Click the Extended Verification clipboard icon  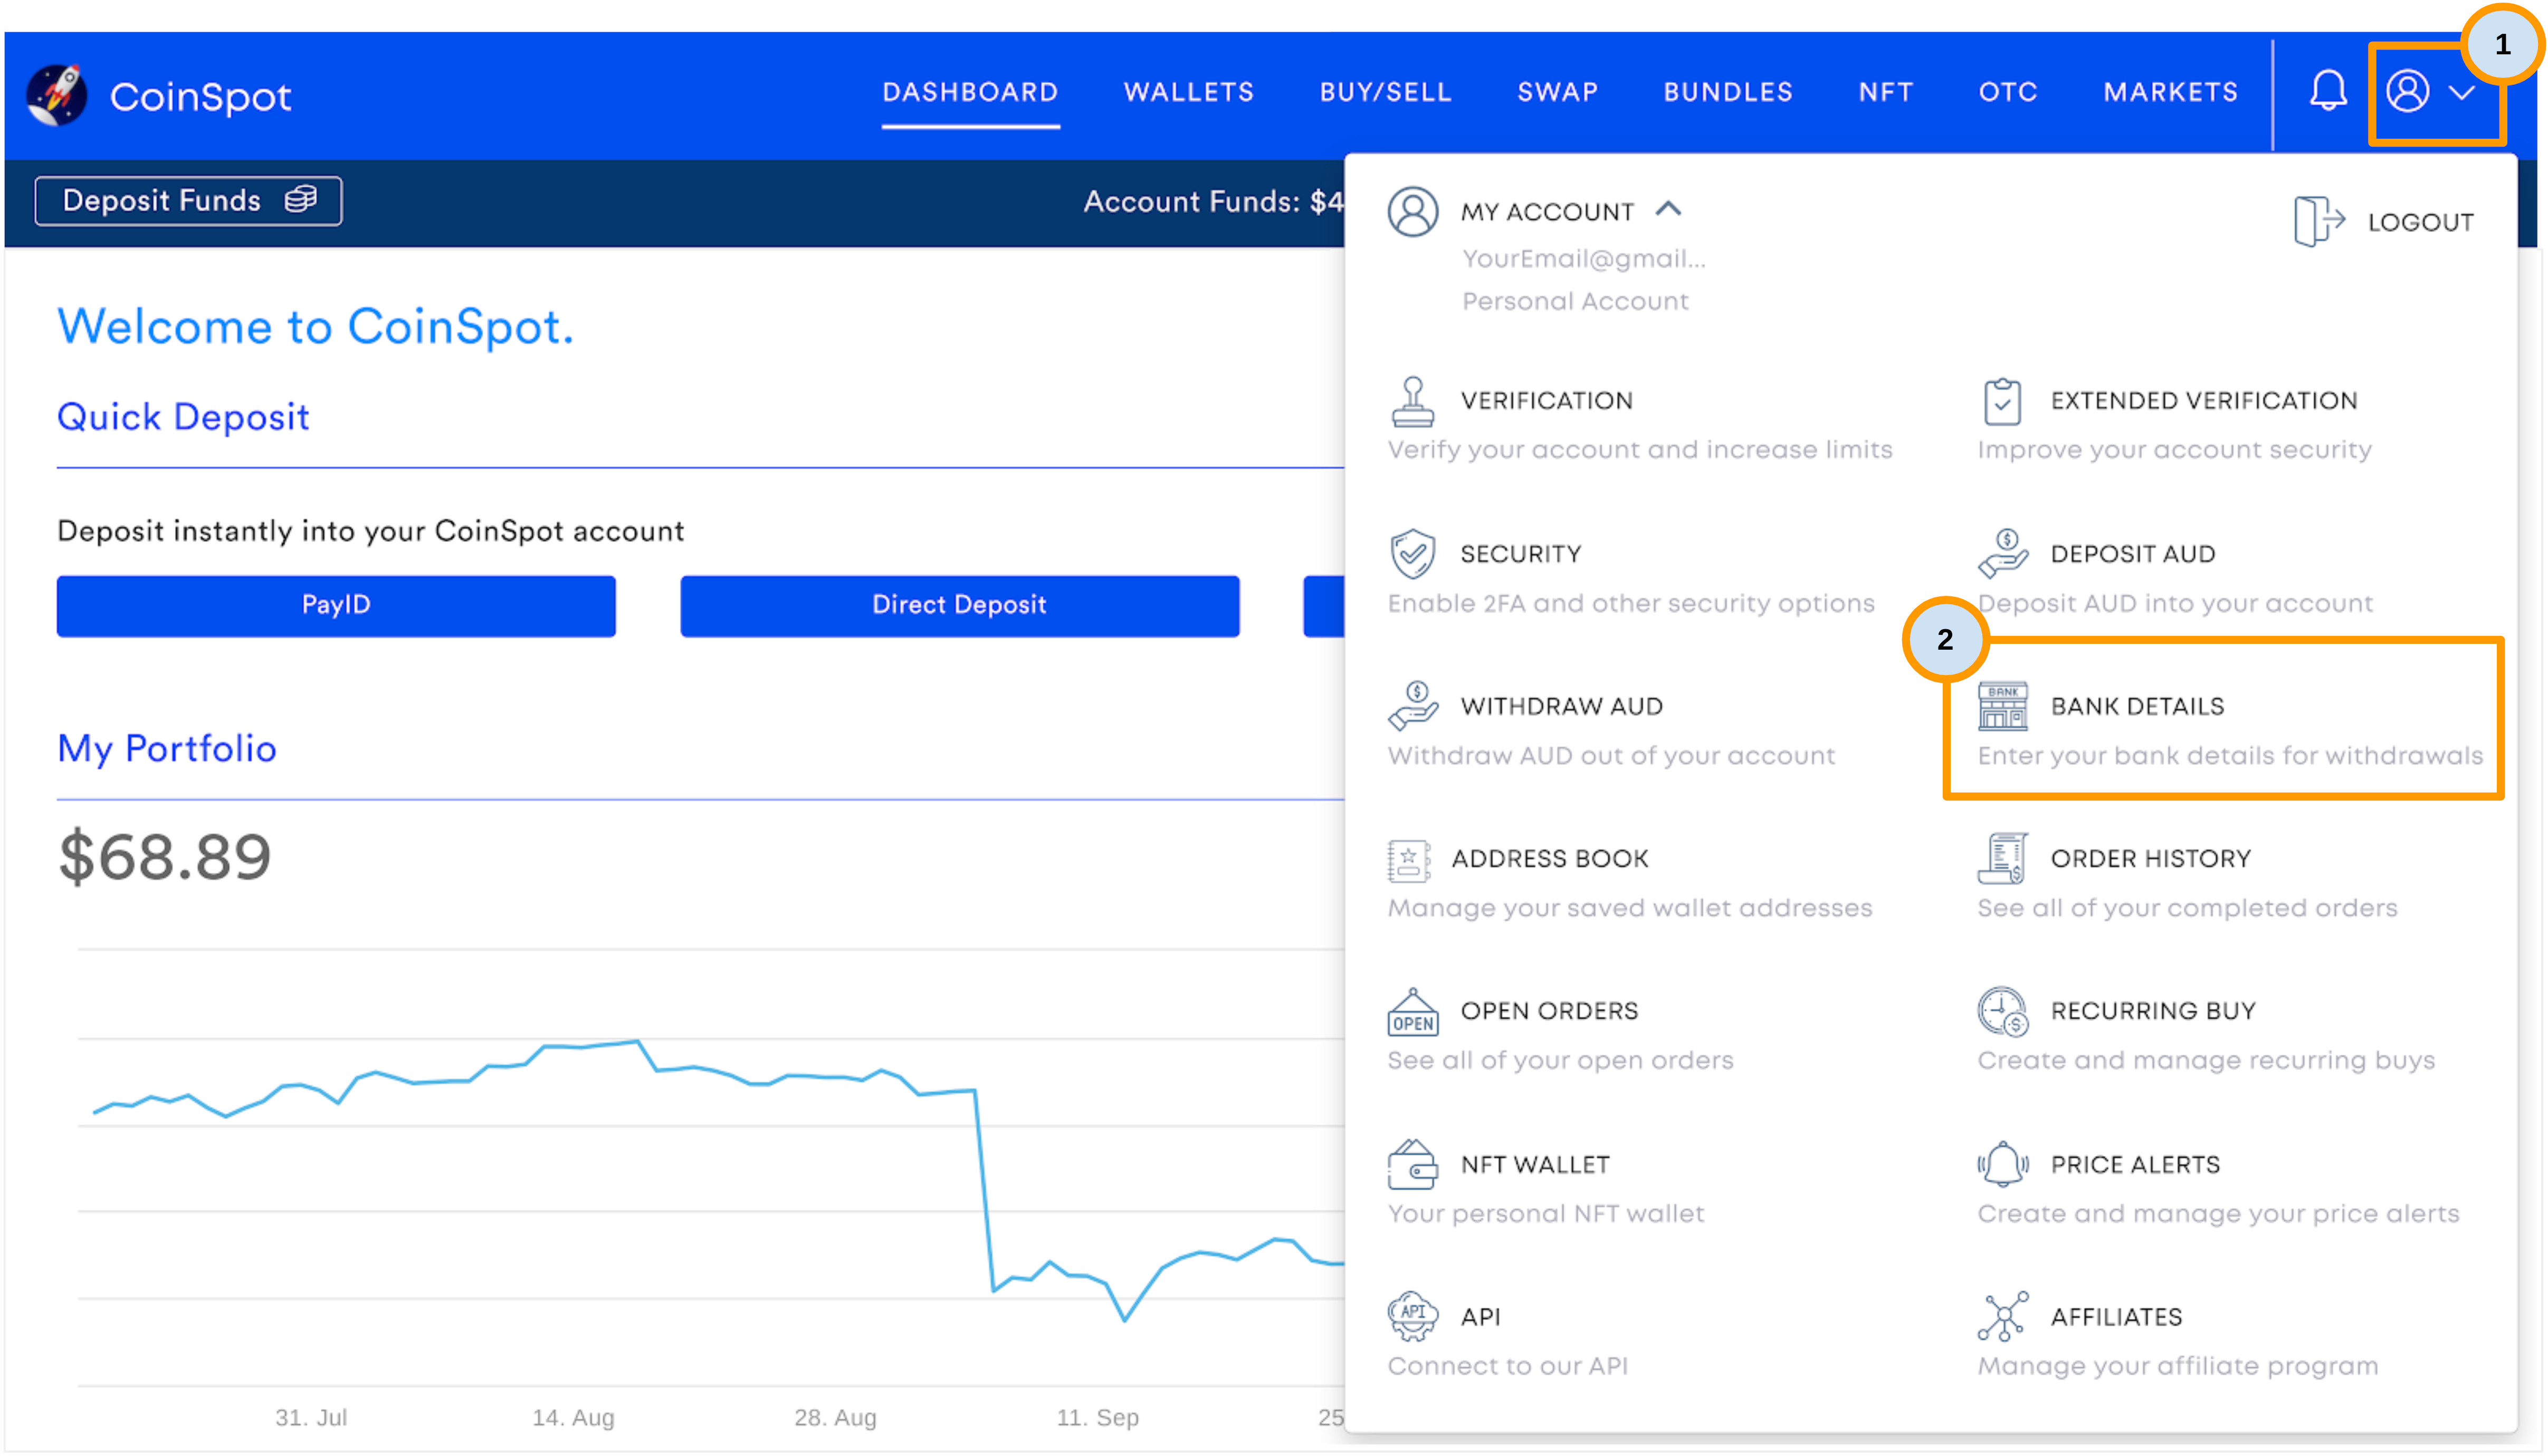coord(2001,401)
